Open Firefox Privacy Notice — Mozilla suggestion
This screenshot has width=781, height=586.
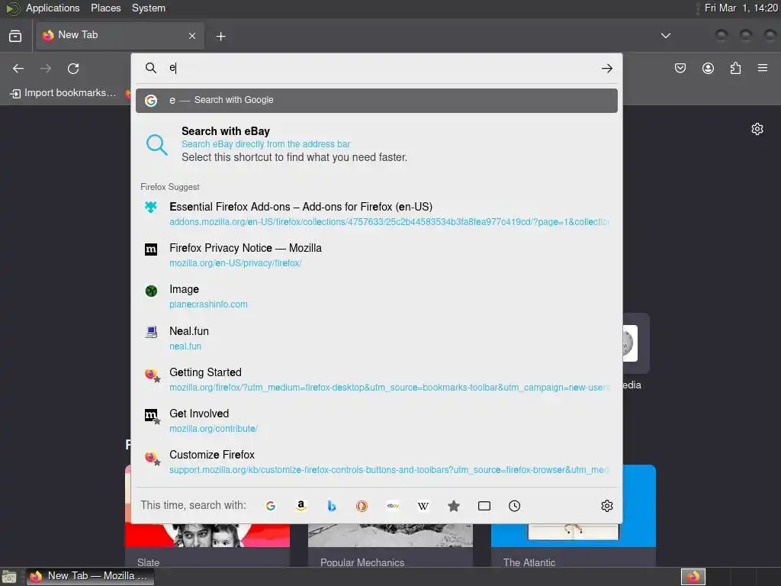(x=377, y=255)
